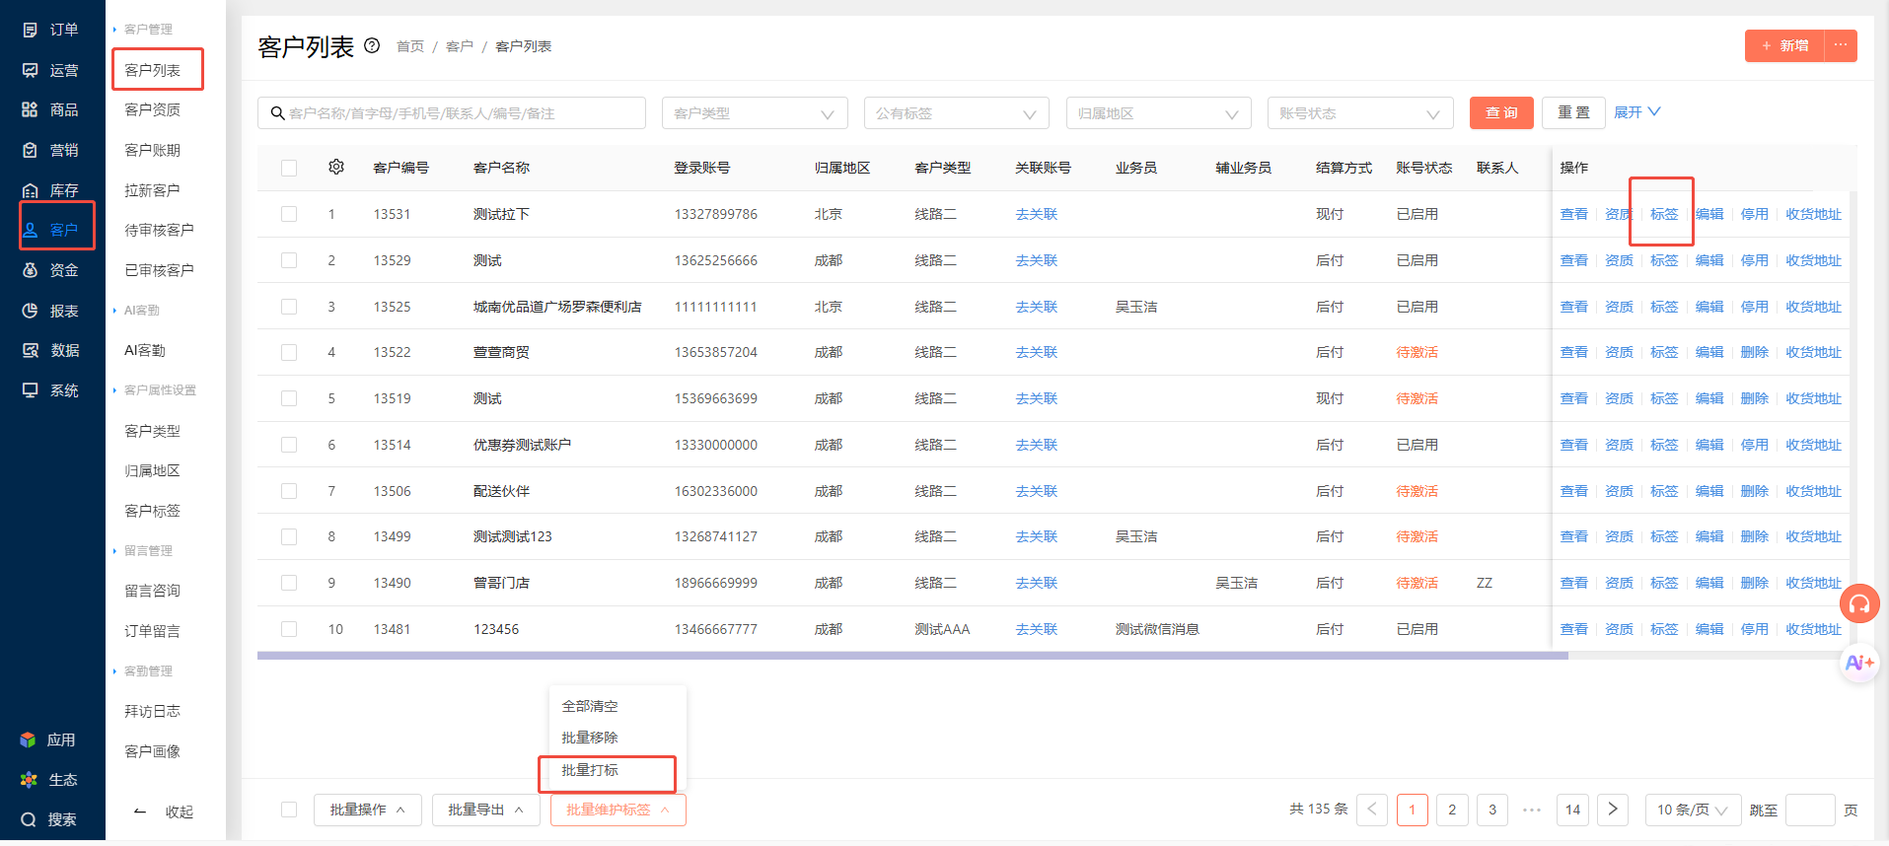Select the checkbox for customer 13514
1889x846 pixels.
289,445
